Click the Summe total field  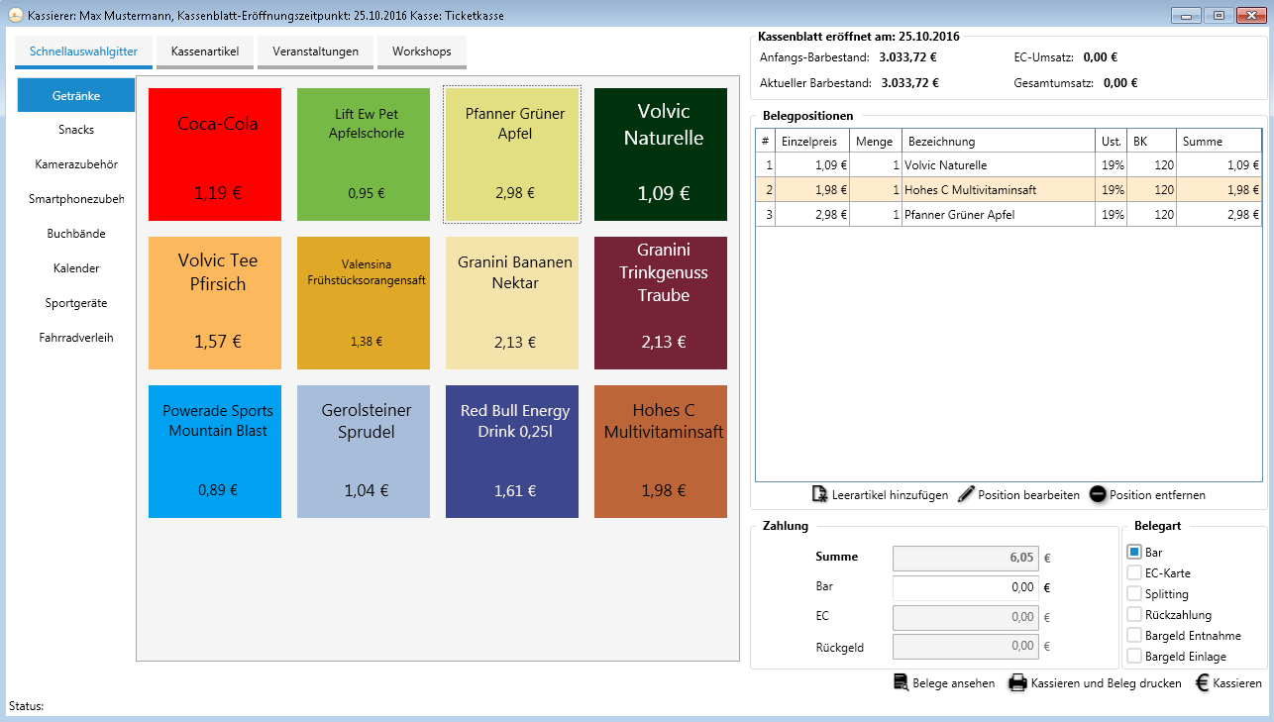pyautogui.click(x=966, y=558)
